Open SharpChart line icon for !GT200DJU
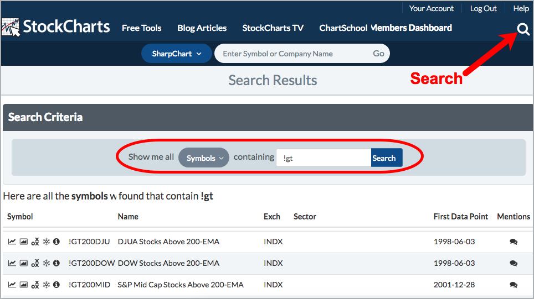The image size is (534, 299). pos(12,242)
